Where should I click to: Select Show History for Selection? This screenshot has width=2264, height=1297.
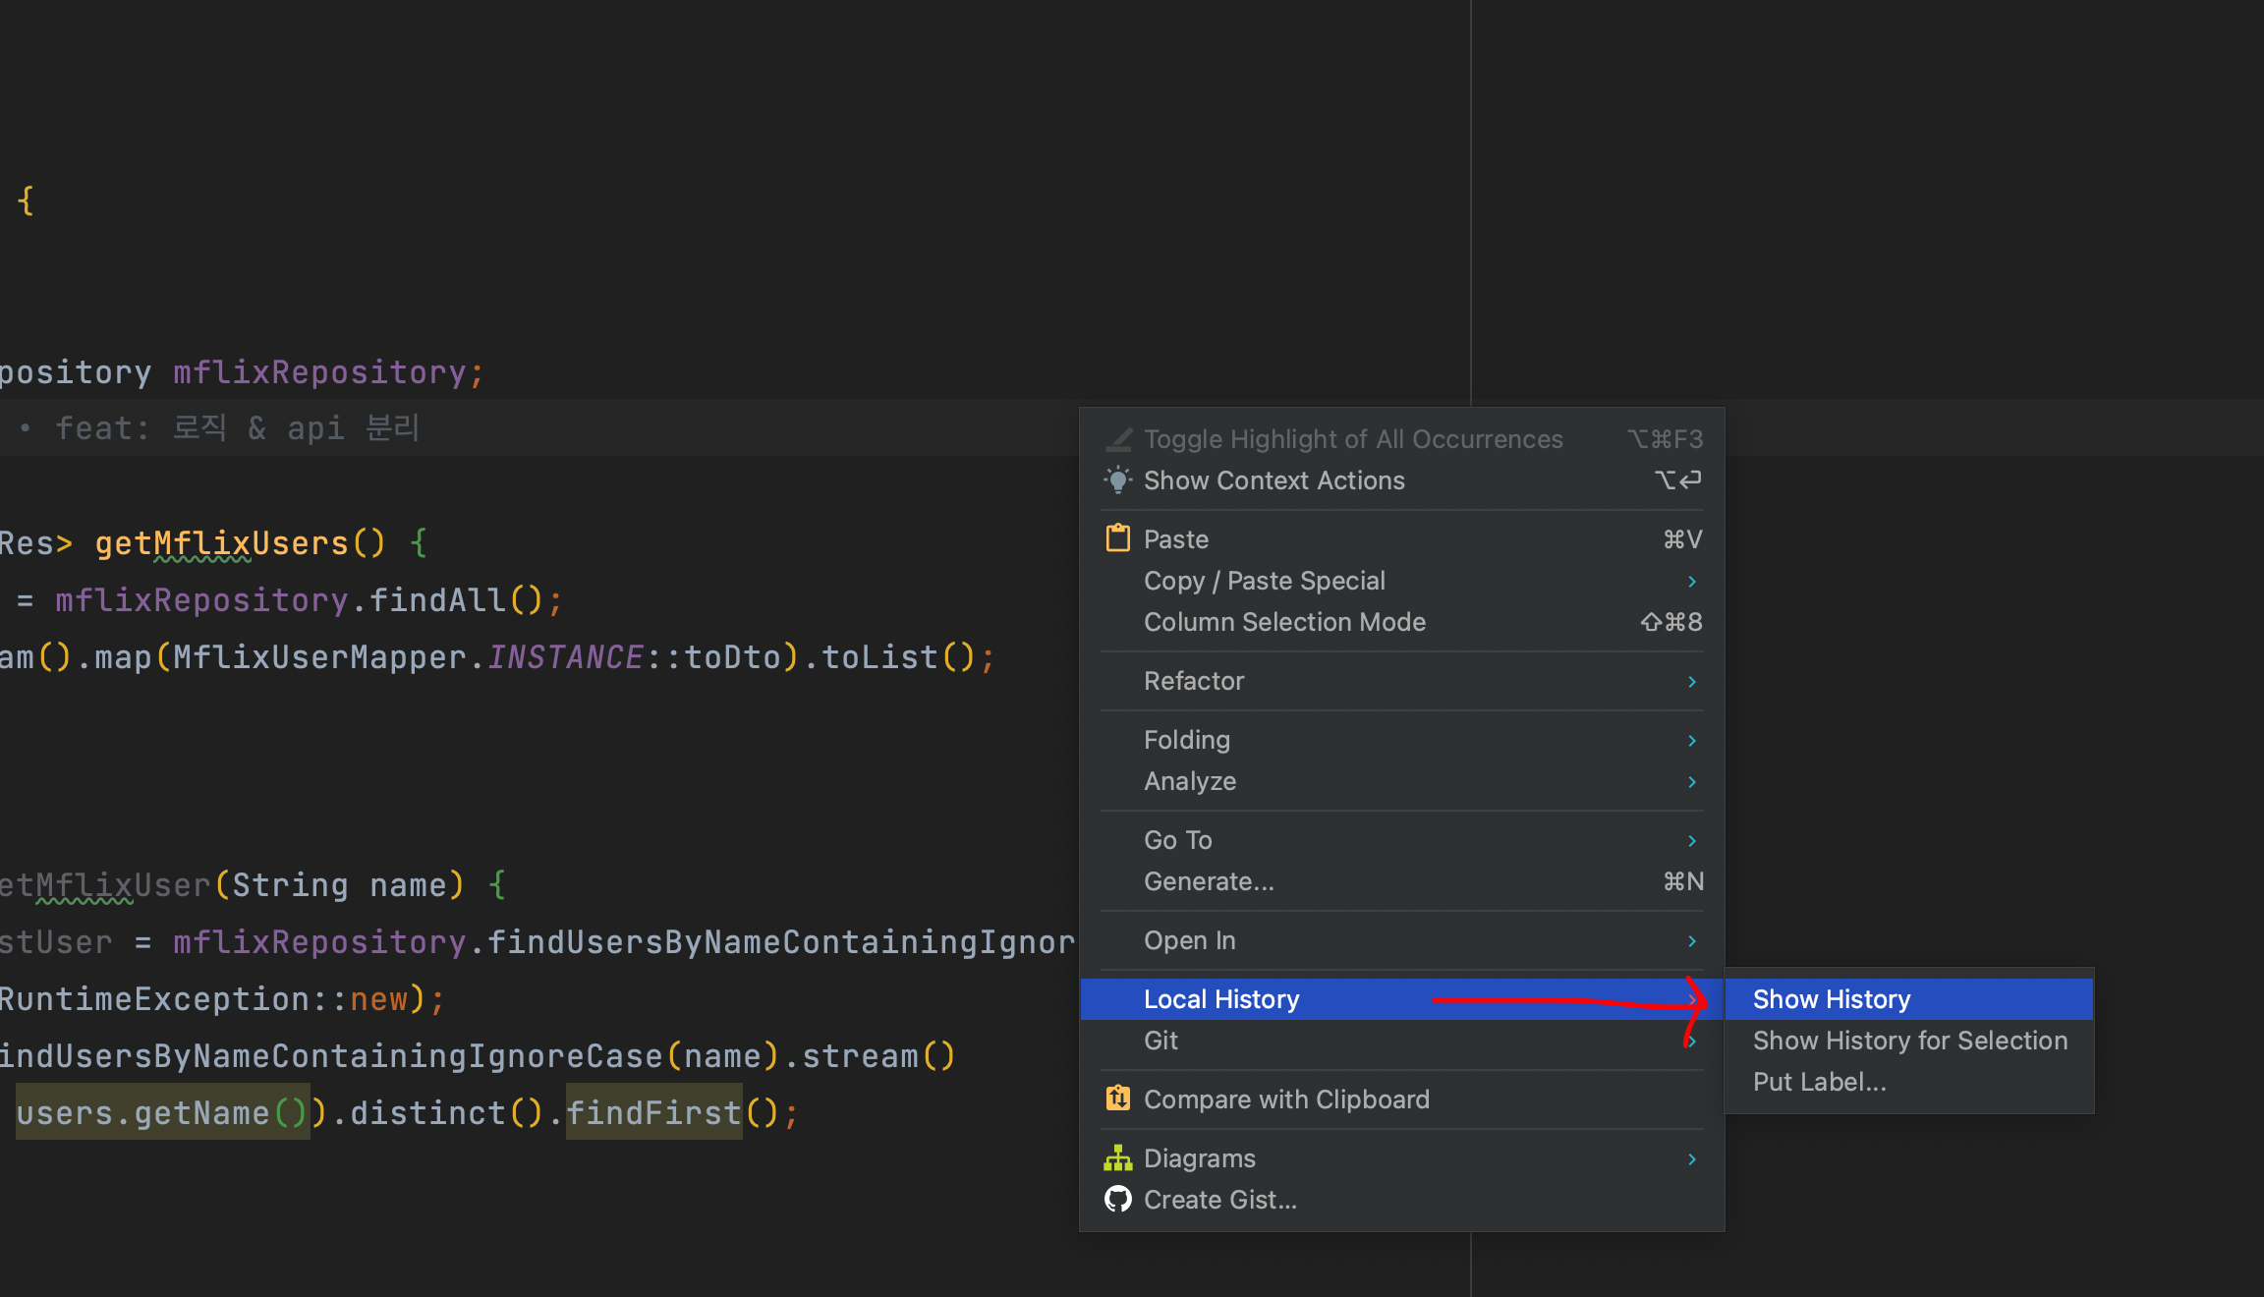[x=1909, y=1041]
